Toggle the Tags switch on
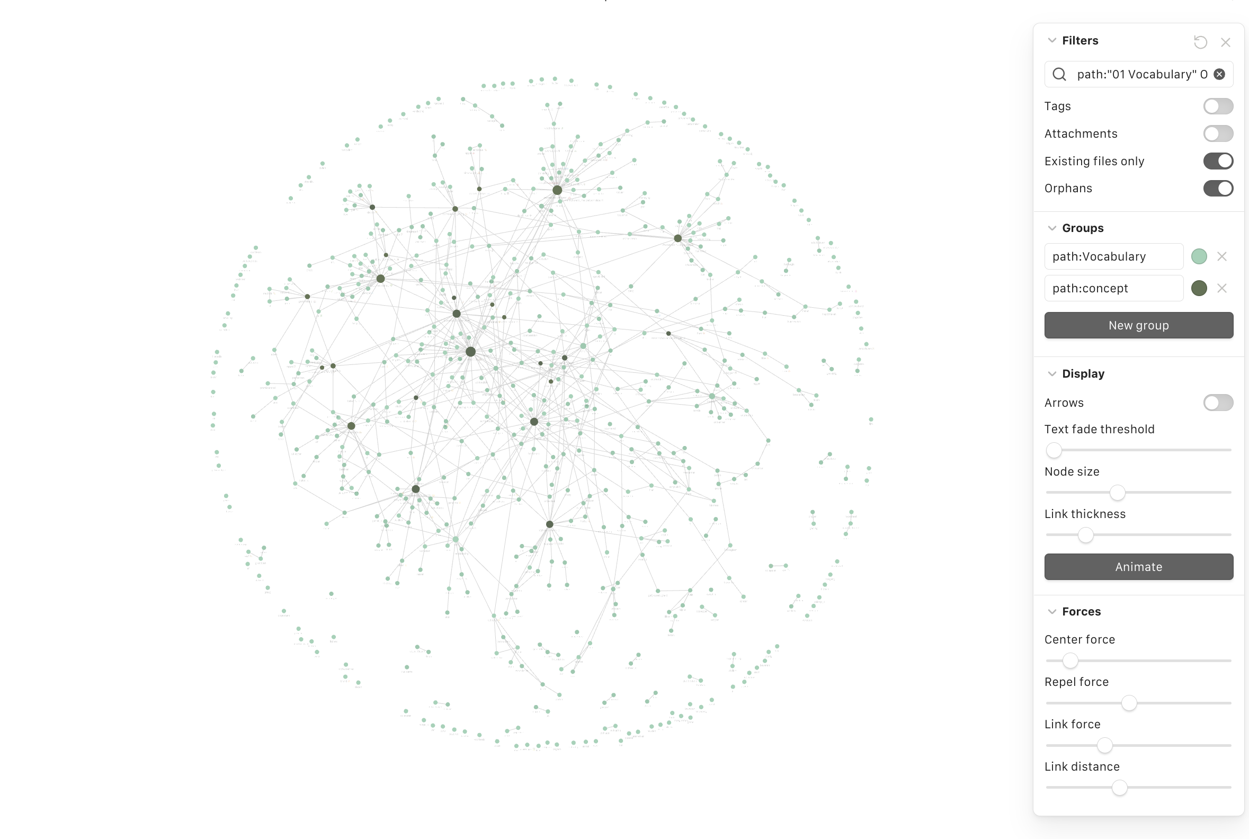1249x839 pixels. (x=1218, y=105)
